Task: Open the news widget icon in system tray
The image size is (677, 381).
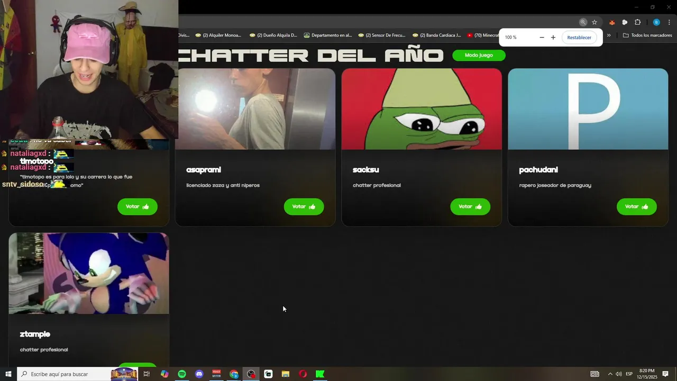Action: [x=595, y=374]
